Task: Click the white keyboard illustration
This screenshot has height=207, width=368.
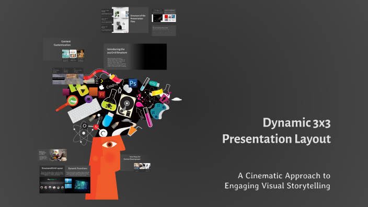Action: coord(85,110)
